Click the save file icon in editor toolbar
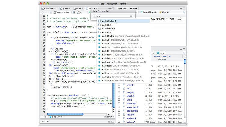 coord(51,12)
